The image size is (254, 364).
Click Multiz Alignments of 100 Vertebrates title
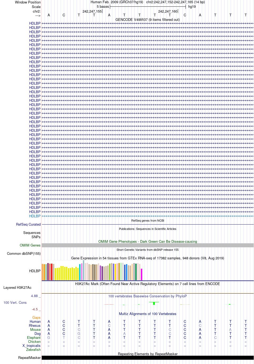(x=148, y=314)
